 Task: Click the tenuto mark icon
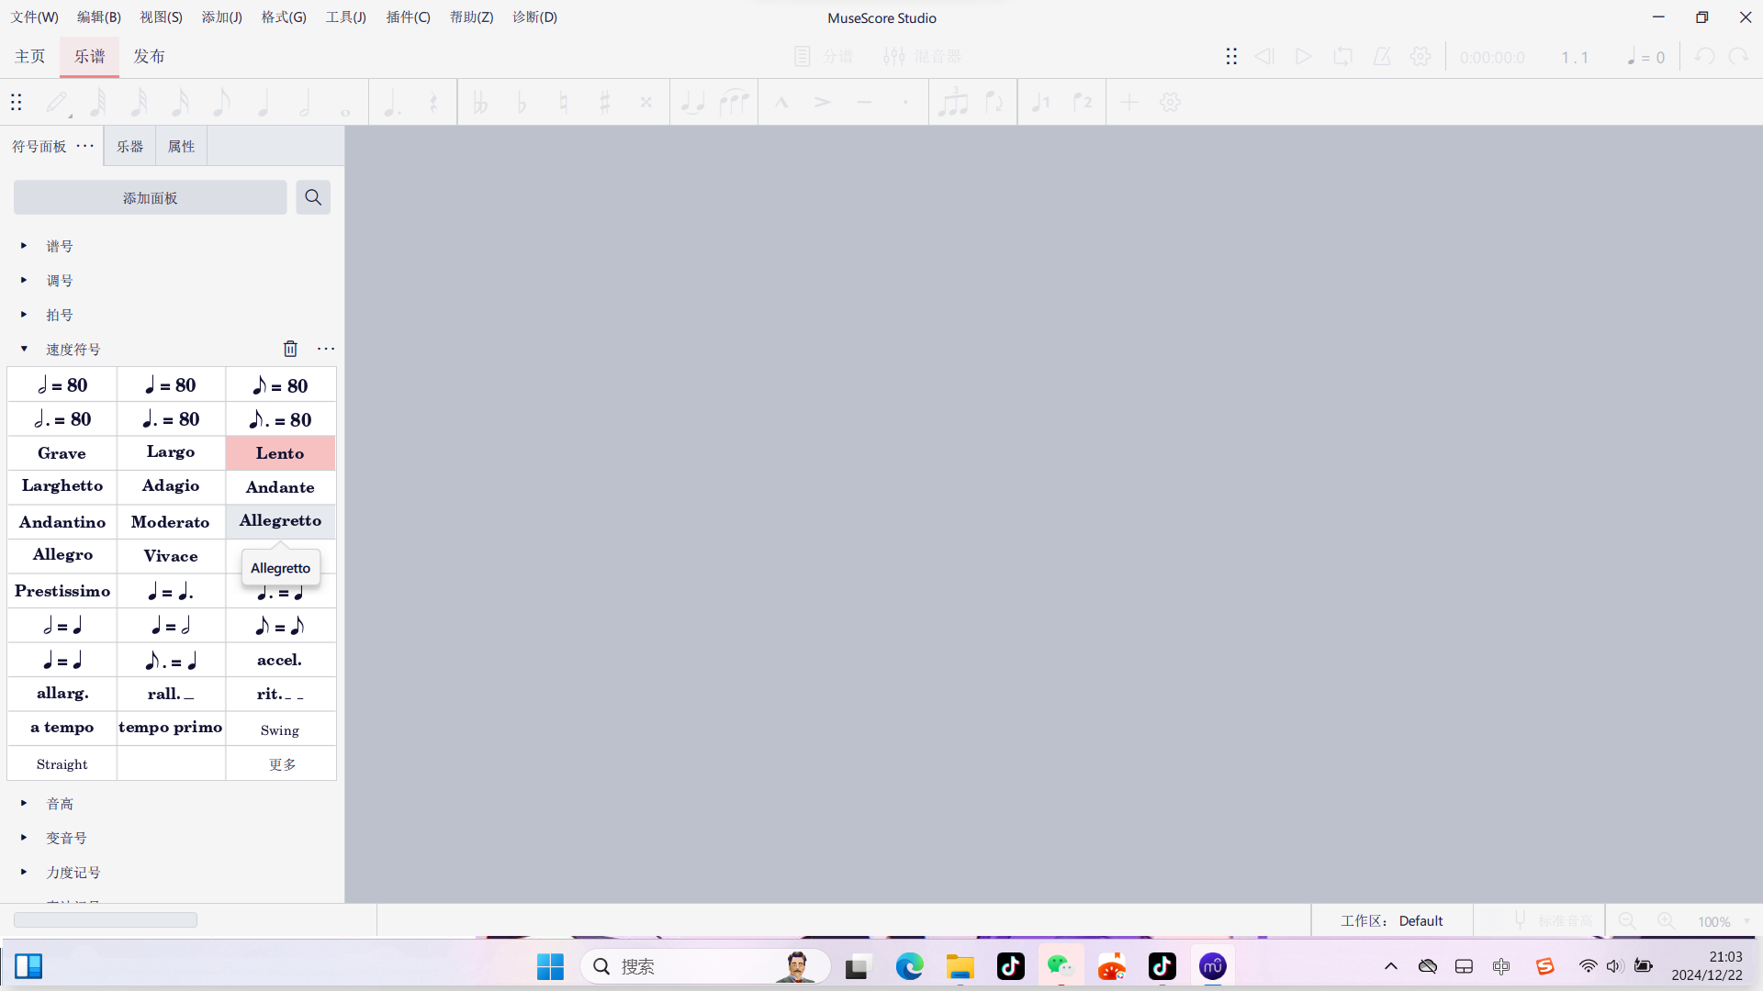coord(865,103)
